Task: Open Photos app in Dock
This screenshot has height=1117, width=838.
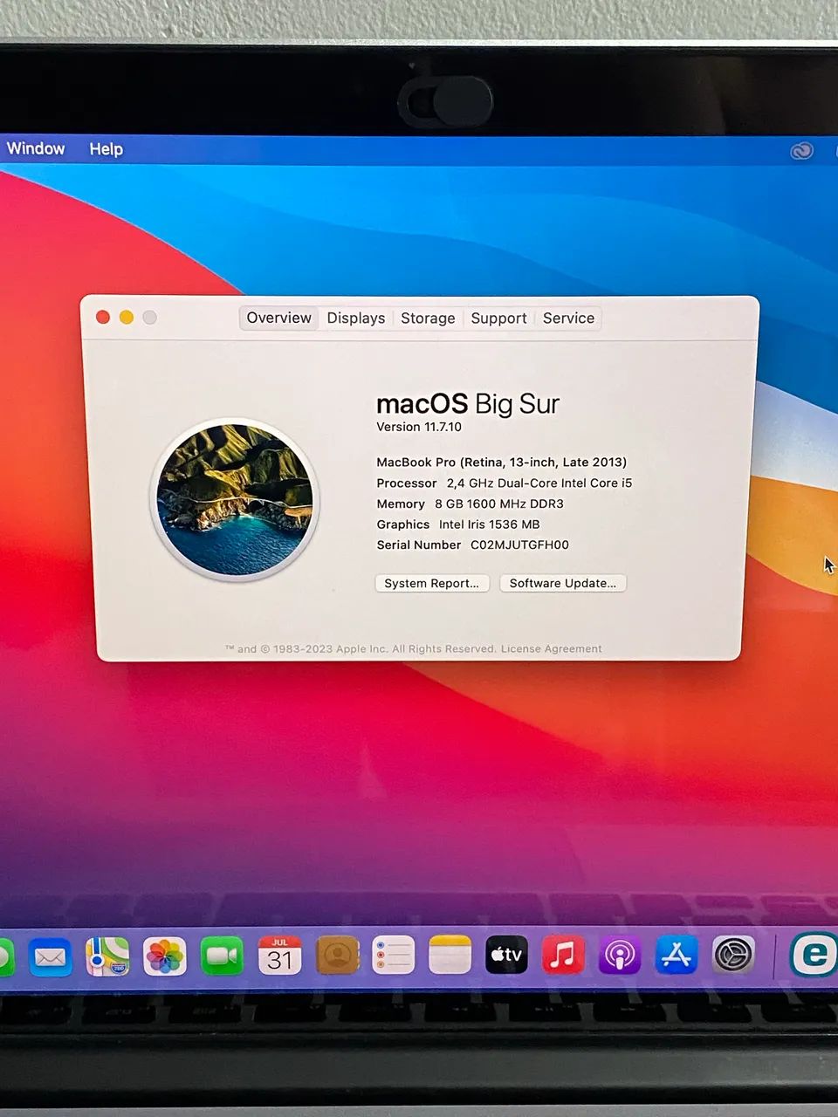Action: [165, 956]
